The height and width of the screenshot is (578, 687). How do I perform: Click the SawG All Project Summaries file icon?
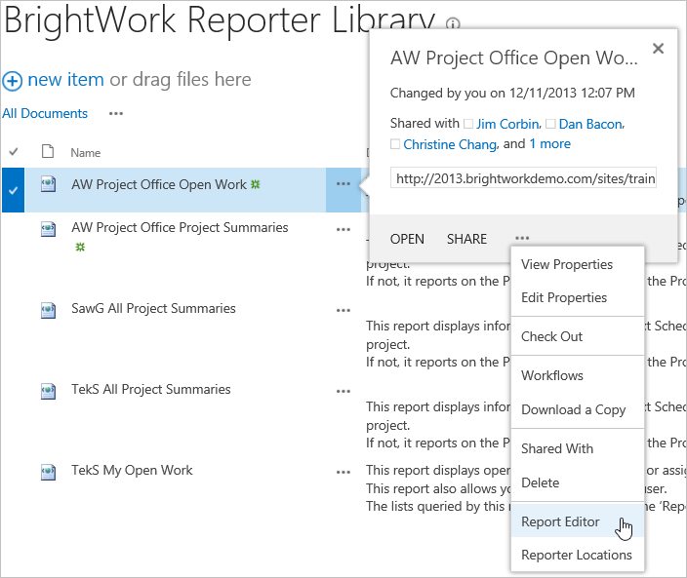[x=48, y=309]
